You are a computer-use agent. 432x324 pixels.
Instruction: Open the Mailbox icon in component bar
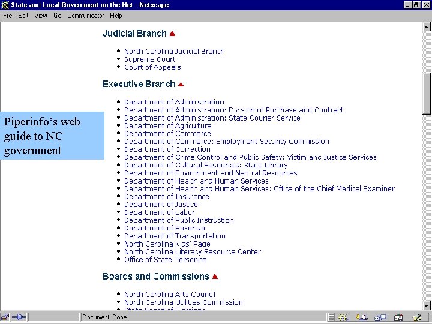coord(362,317)
